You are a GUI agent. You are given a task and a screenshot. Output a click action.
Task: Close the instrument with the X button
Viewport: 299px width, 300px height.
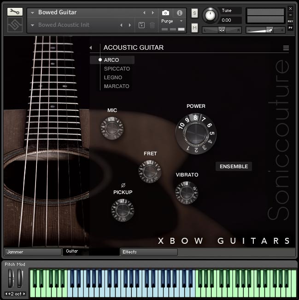click(290, 8)
